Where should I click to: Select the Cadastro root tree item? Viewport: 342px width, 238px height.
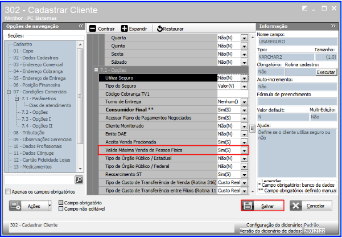click(23, 44)
